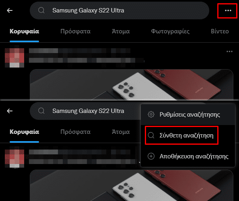Select the Κορυφαία tab in the lower panel
Image resolution: width=239 pixels, height=201 pixels.
point(25,132)
